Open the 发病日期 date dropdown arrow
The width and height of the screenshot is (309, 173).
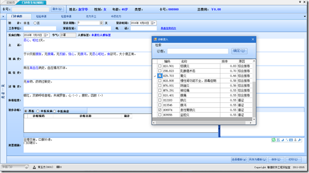pos(48,35)
